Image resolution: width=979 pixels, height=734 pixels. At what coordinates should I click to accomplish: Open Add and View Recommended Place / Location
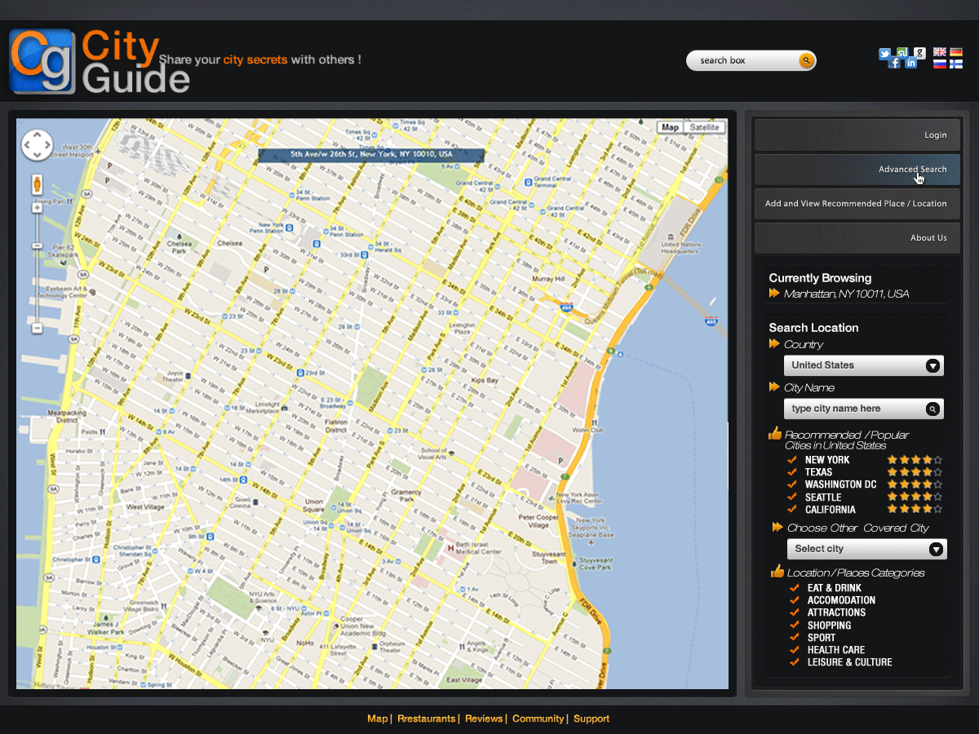pyautogui.click(x=857, y=204)
